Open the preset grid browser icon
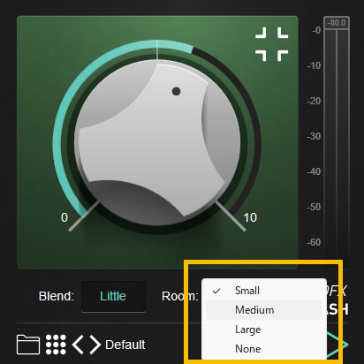This screenshot has width=364, height=364. [x=56, y=345]
